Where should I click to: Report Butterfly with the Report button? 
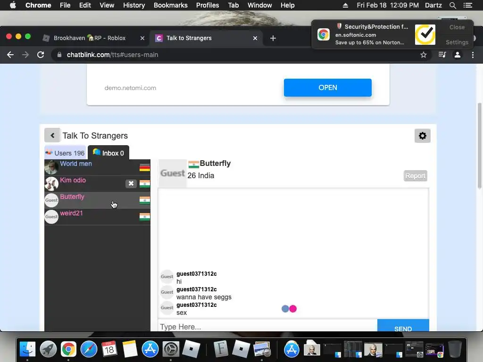(x=415, y=176)
